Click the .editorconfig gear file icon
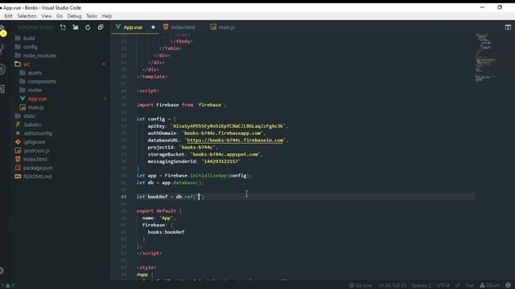515x289 pixels. point(18,133)
